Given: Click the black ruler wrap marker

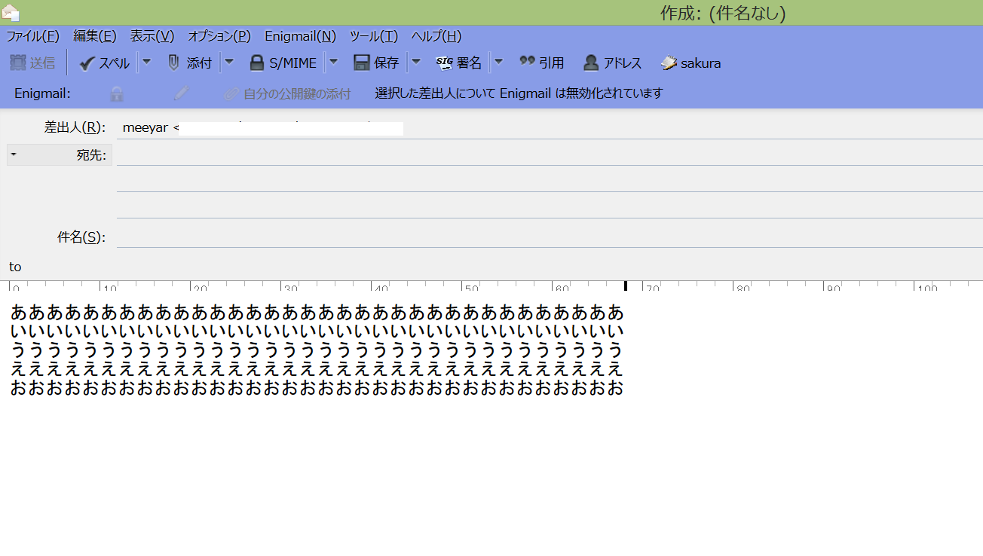Looking at the screenshot, I should click(x=625, y=286).
